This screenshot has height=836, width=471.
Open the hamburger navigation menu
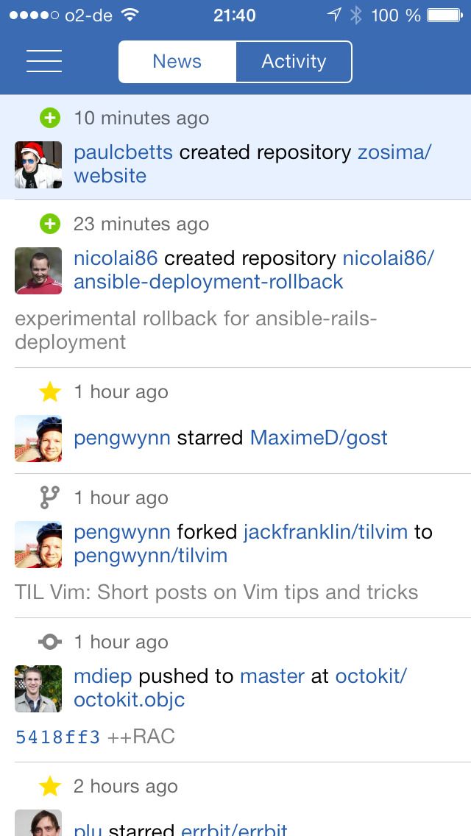click(x=43, y=61)
